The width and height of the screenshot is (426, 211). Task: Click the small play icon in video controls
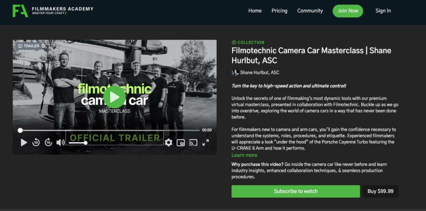point(24,142)
